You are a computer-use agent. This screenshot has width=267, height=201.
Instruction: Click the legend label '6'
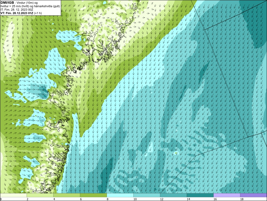coord(81,199)
